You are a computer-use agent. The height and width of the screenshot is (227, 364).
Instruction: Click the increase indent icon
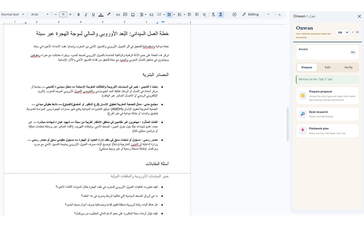[197, 14]
